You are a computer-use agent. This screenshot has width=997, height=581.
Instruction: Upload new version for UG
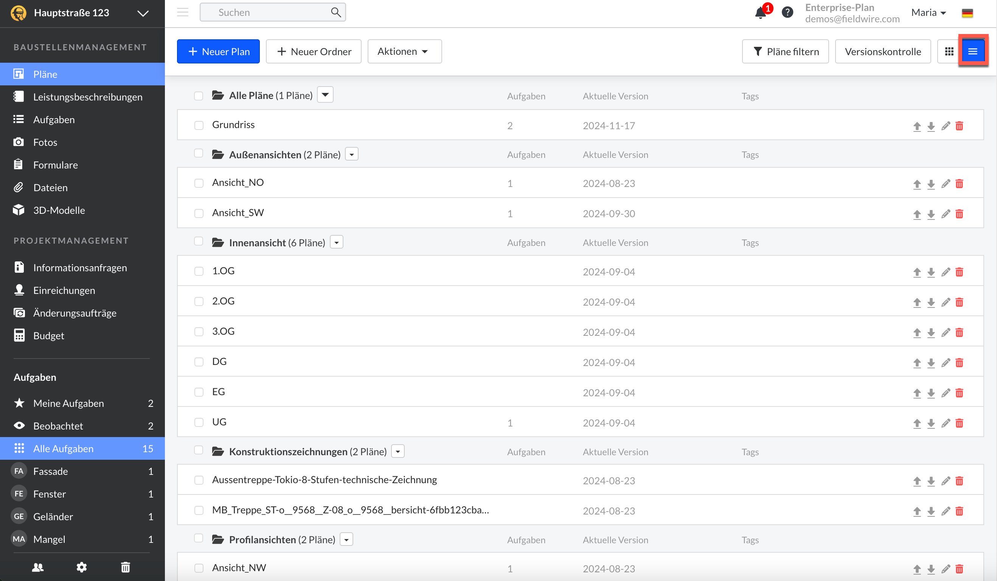(x=917, y=423)
